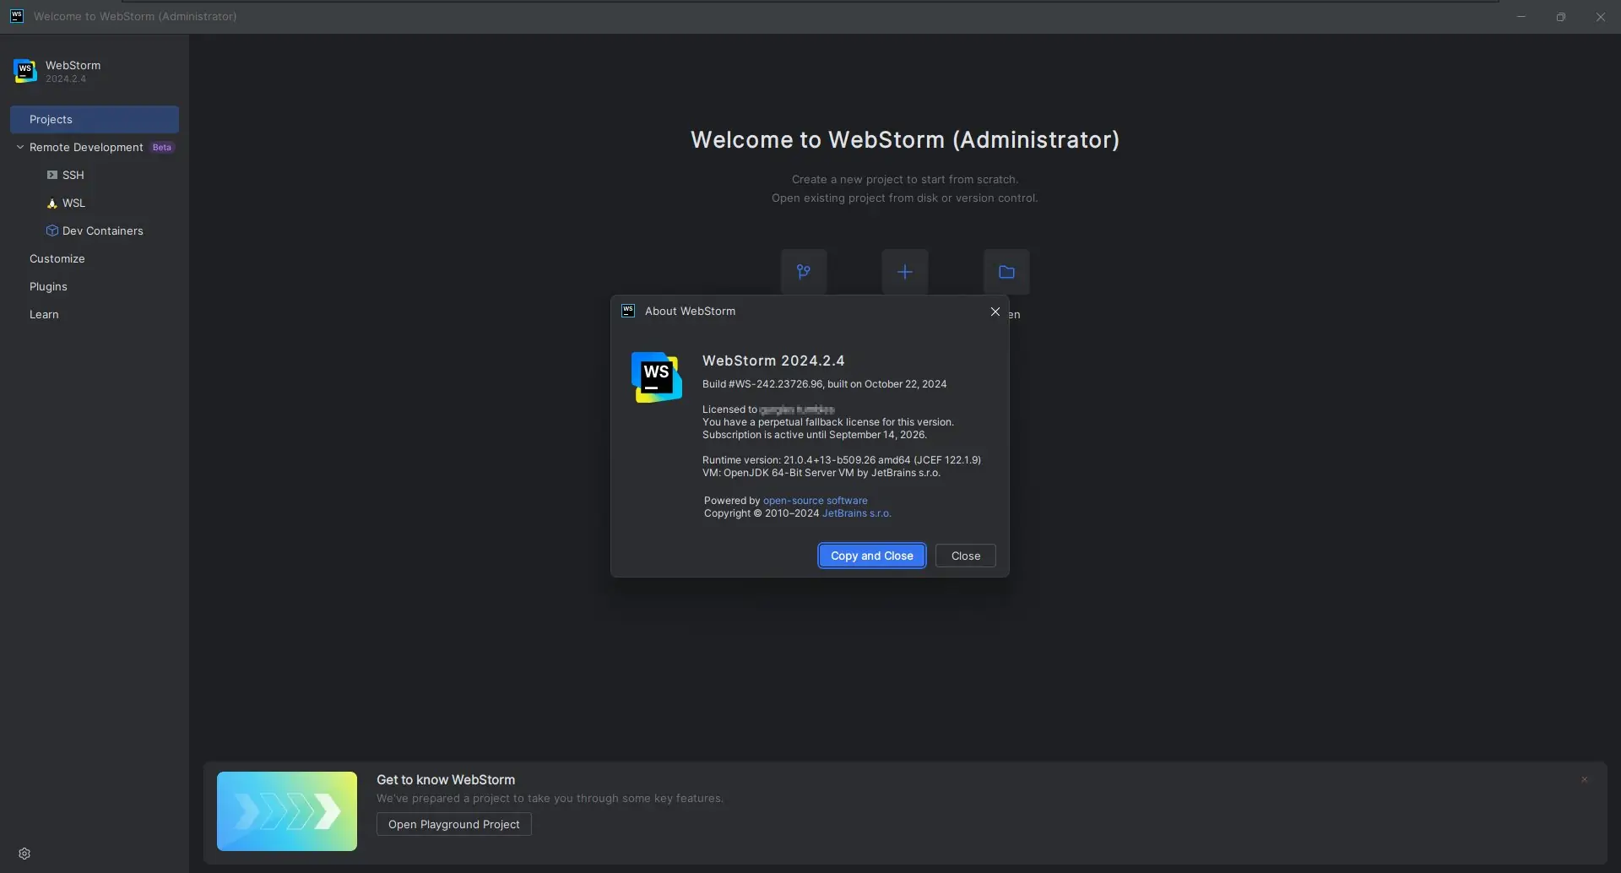Open the Customize section
Screen dimensions: 1621x873
[57, 258]
